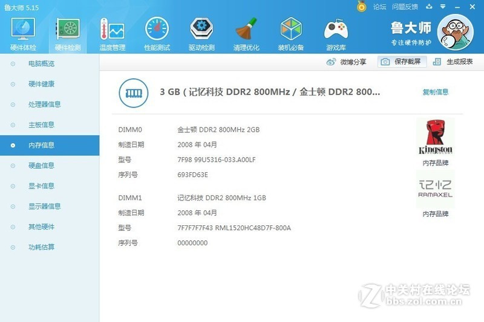Share via 微博分享

pos(346,62)
